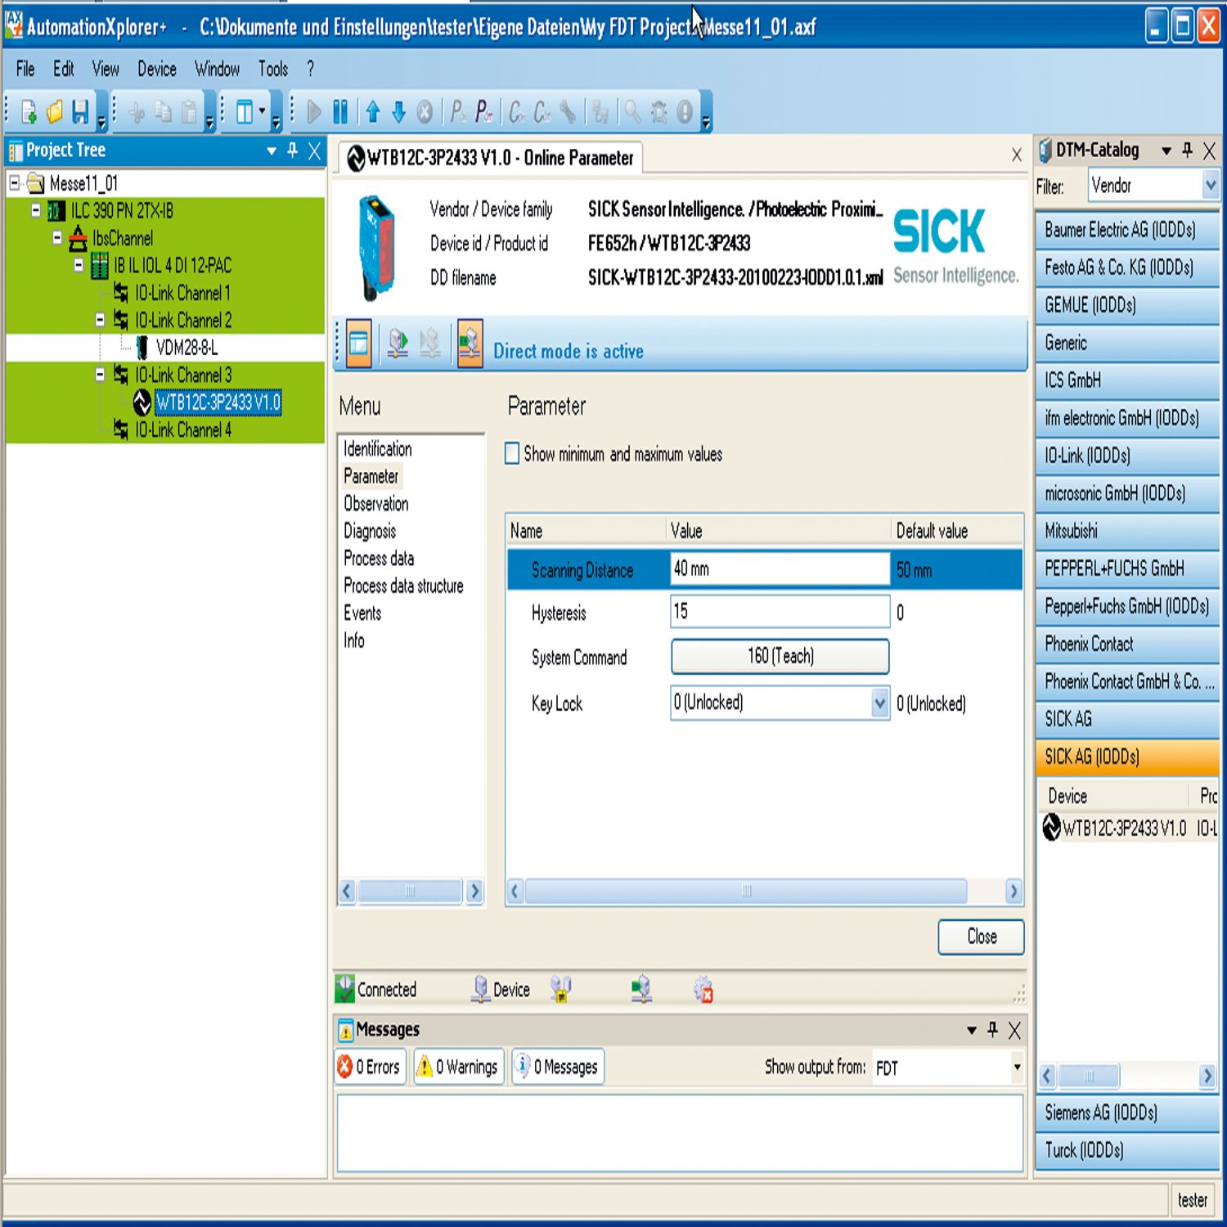Click the bug diagnosis toolbar icon
Viewport: 1227px width, 1227px height.
[x=658, y=111]
